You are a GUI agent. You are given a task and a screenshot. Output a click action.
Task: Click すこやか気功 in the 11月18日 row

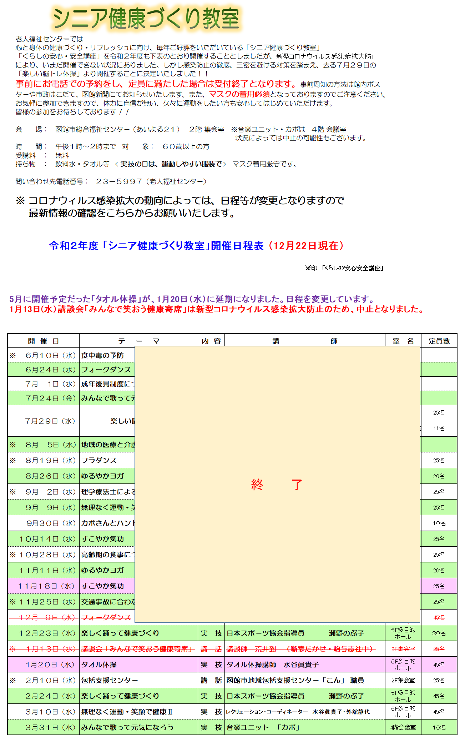[102, 586]
